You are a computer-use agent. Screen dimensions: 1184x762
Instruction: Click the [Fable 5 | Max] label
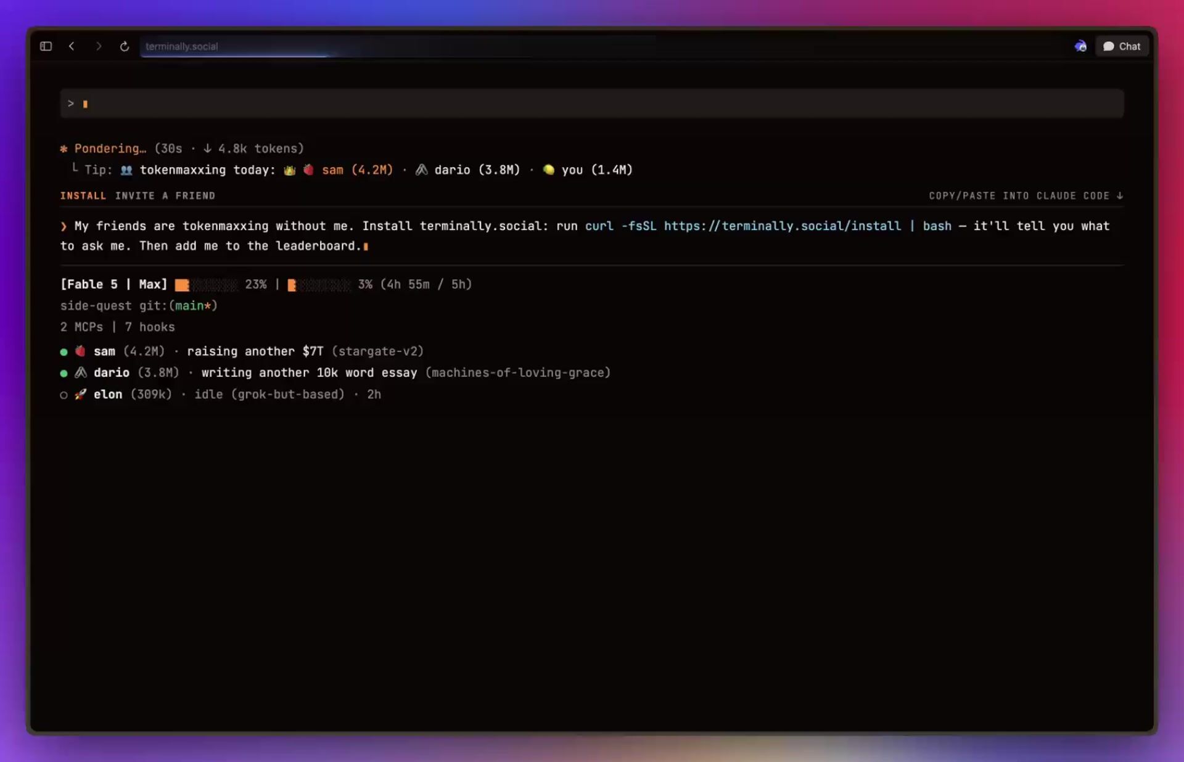point(114,284)
